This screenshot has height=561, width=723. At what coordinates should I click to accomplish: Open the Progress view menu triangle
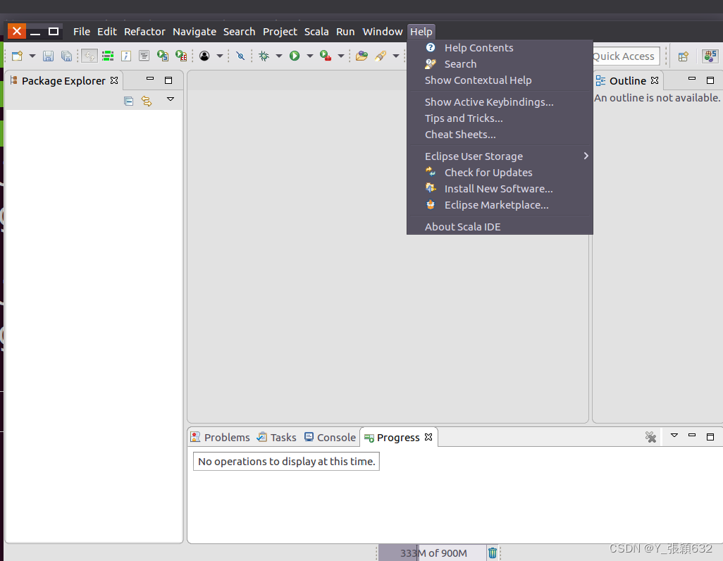[x=674, y=435]
